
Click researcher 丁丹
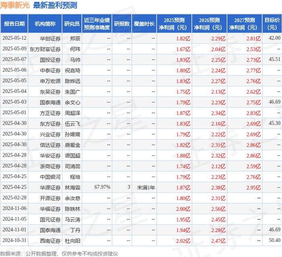click(75, 230)
